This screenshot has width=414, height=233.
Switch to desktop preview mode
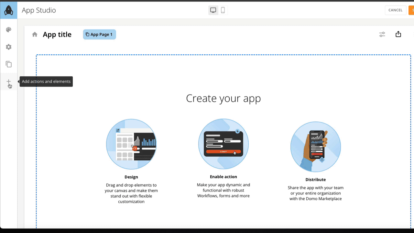(213, 10)
